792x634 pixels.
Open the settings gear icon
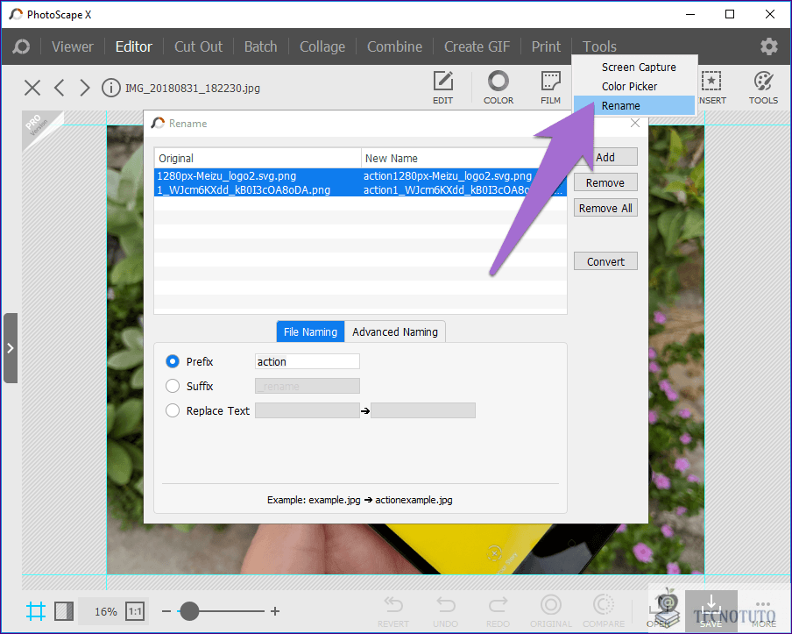point(768,46)
